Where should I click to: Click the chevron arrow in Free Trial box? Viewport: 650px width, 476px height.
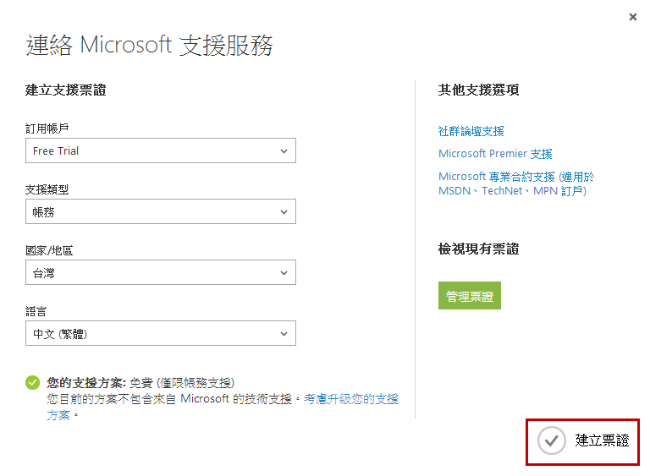284,151
